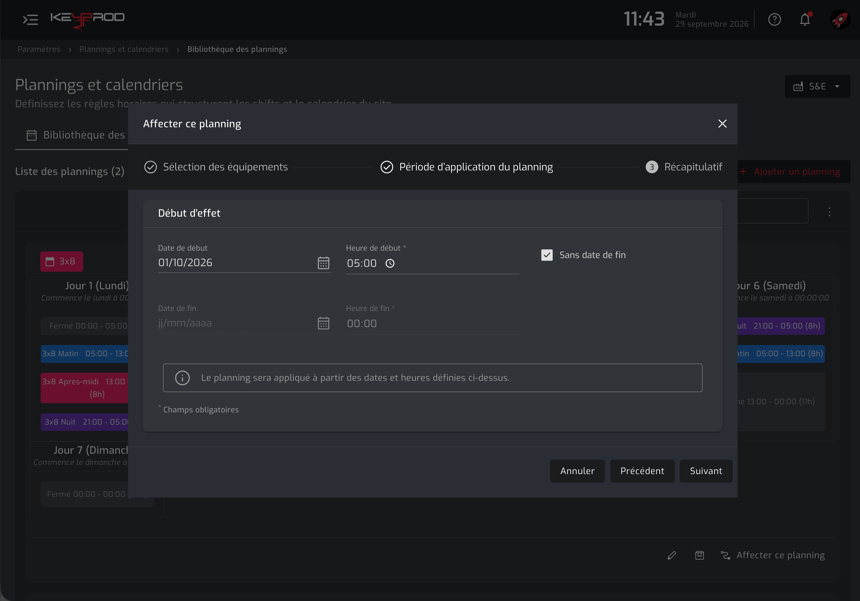Screen dimensions: 860x601
Task: Click the Heure de début field
Action: 432,264
